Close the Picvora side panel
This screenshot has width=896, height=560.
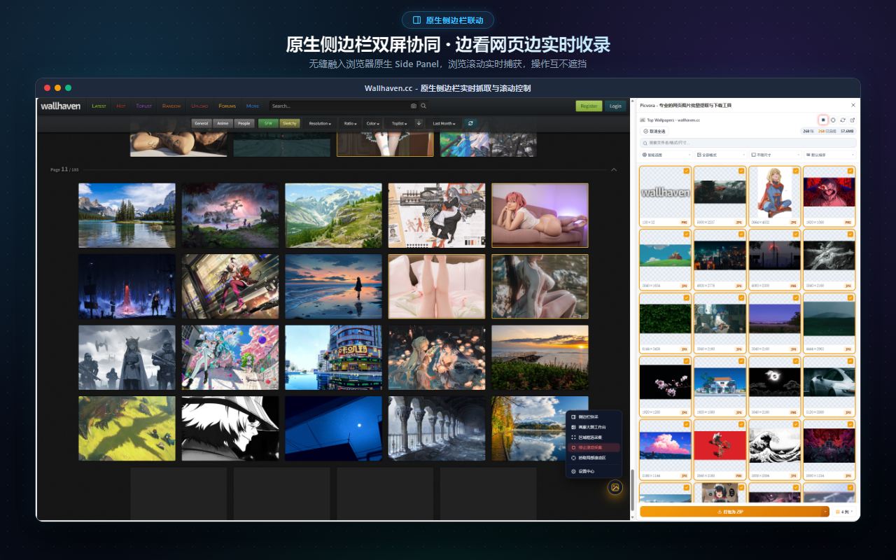click(853, 105)
